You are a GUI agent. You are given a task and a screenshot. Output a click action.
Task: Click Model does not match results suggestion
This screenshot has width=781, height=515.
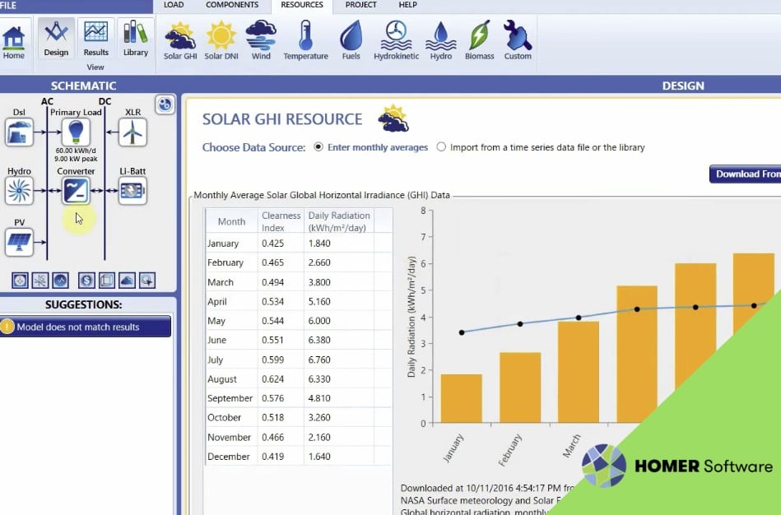point(85,327)
